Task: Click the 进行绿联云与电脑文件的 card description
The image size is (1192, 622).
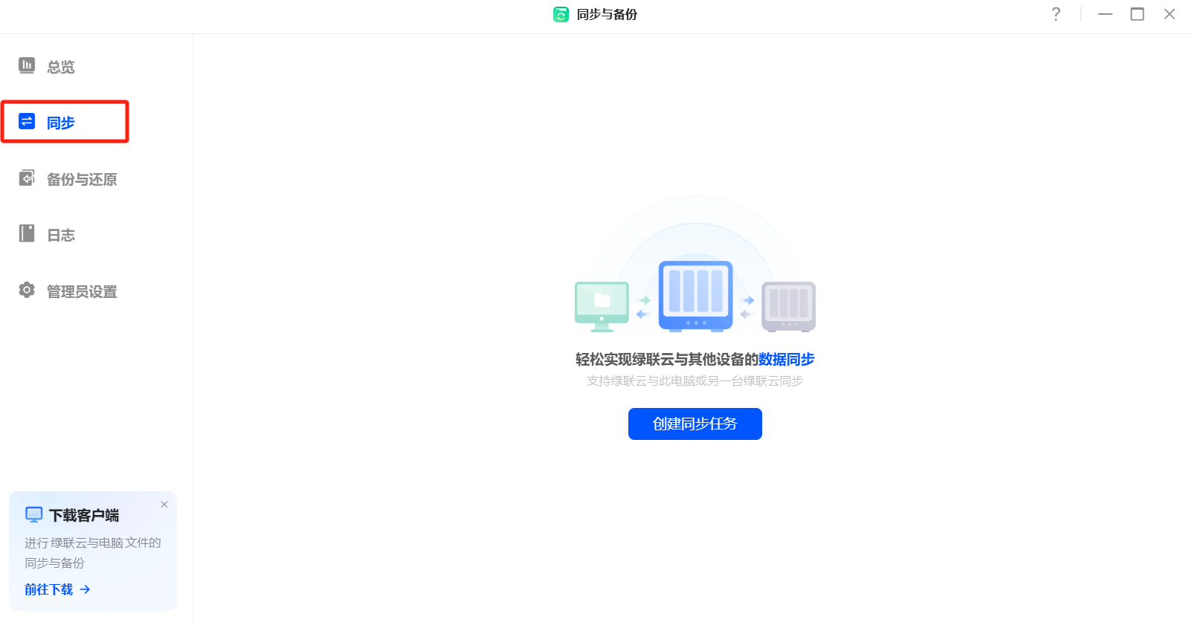Action: click(93, 553)
